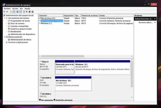Click the Forward arrow toolbar icon
This screenshot has height=108, width=161.
[x=7, y=12]
